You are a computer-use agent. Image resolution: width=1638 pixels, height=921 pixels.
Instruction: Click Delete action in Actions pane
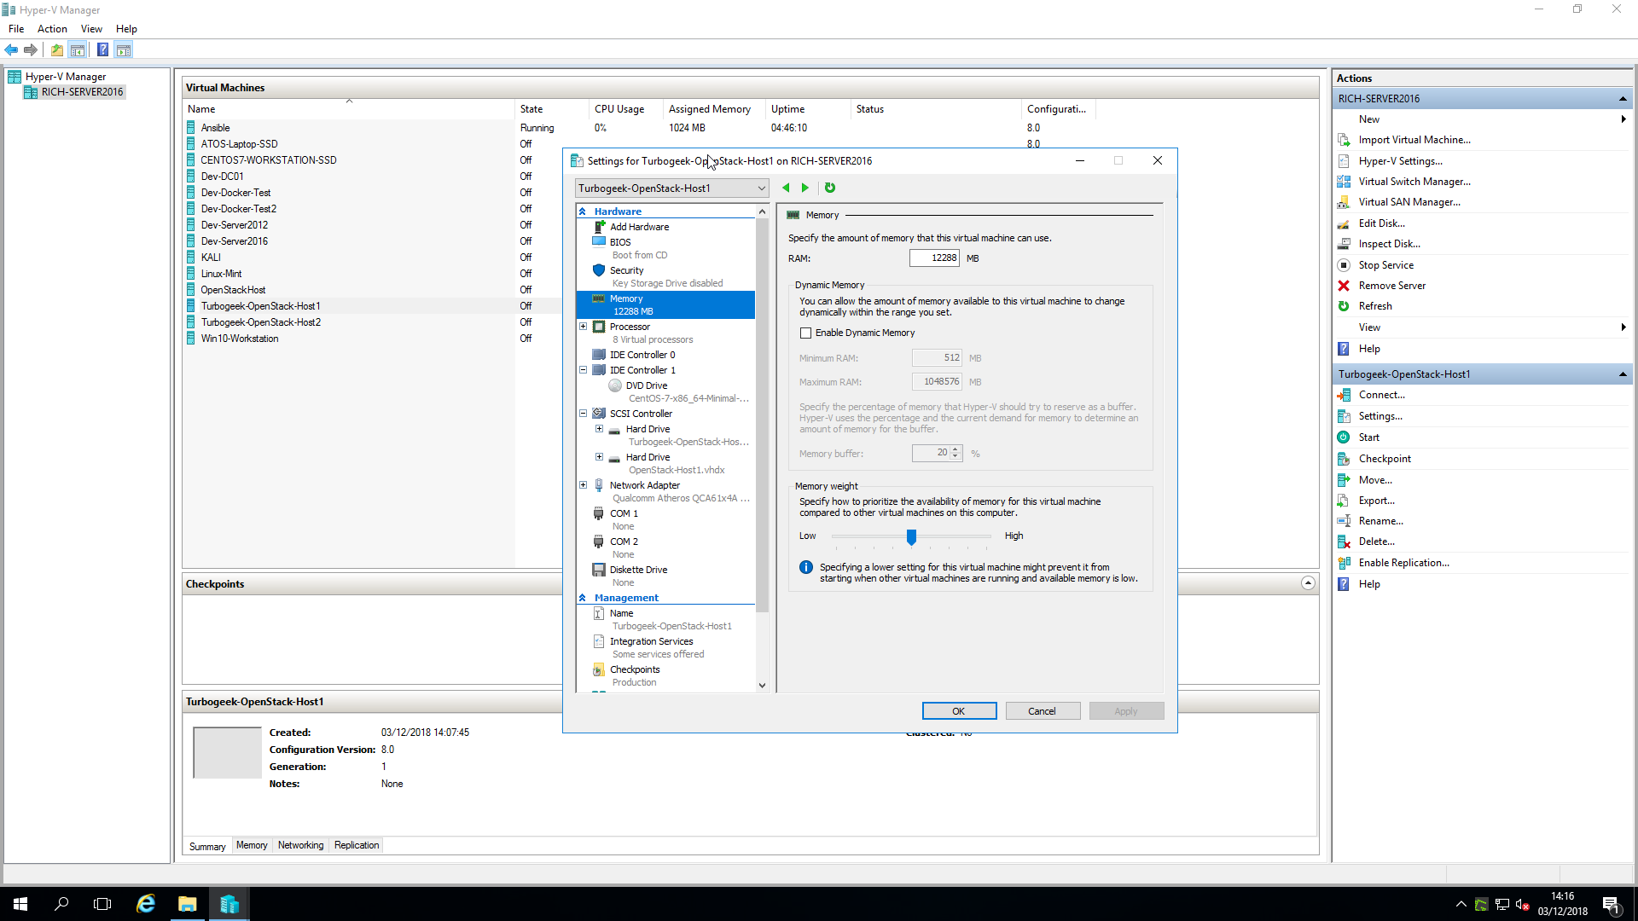[1376, 542]
